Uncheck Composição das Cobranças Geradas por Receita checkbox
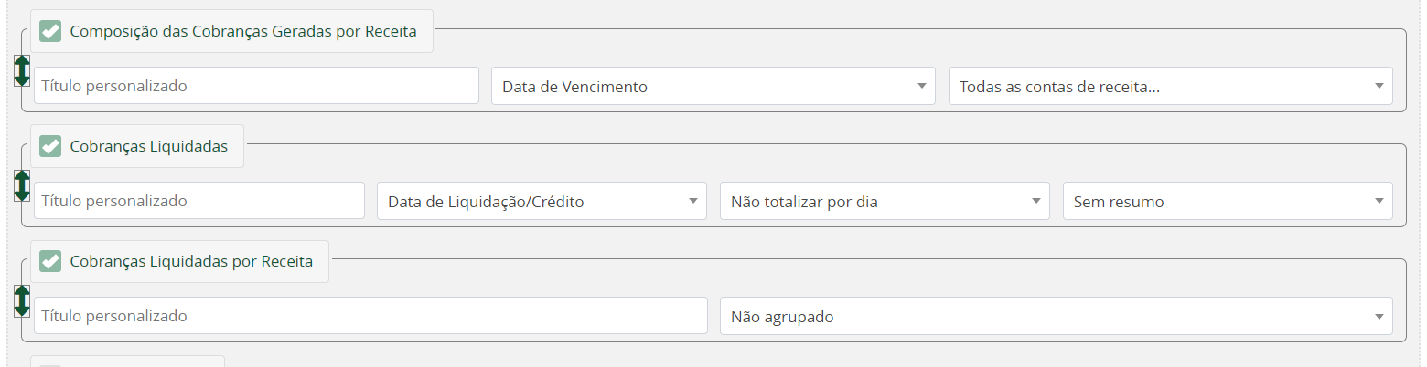The height and width of the screenshot is (367, 1427). tap(50, 31)
